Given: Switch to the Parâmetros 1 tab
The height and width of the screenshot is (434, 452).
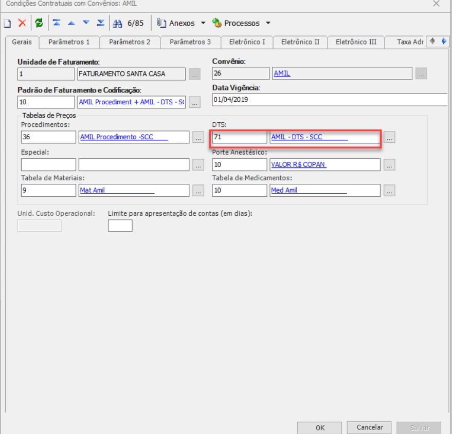Looking at the screenshot, I should (x=69, y=42).
